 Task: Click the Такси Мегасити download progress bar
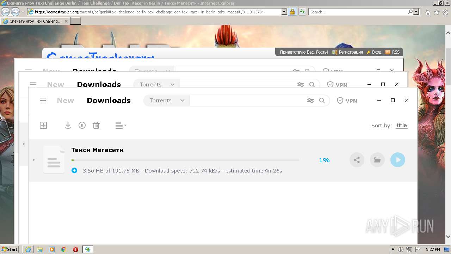coord(185,160)
